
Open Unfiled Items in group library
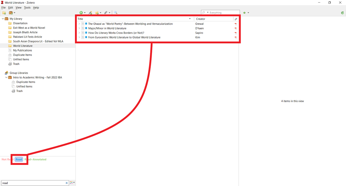pyautogui.click(x=24, y=86)
